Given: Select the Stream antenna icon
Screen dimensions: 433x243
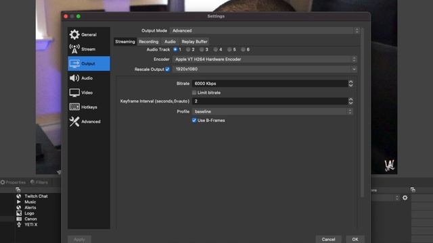Looking at the screenshot, I should point(74,49).
